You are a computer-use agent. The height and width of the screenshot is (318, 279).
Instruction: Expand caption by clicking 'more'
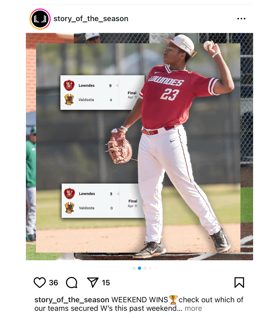point(193,308)
